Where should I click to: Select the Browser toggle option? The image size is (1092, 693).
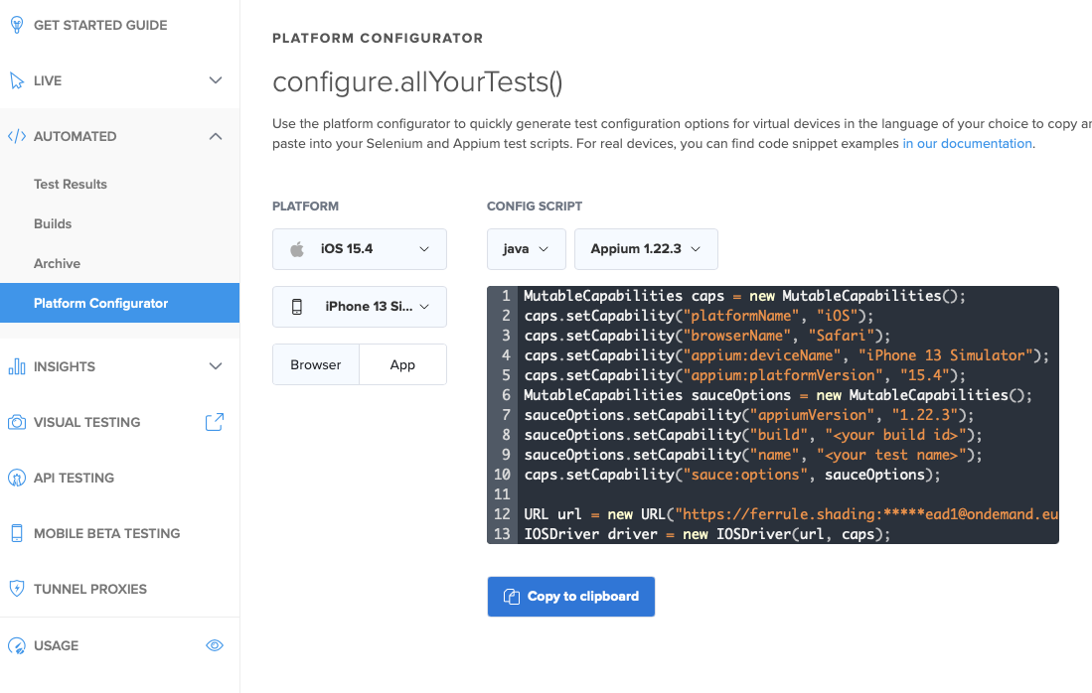[x=316, y=364]
